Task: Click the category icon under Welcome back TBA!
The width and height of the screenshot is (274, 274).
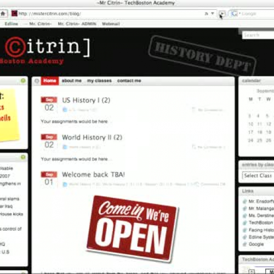Action: pos(65,184)
